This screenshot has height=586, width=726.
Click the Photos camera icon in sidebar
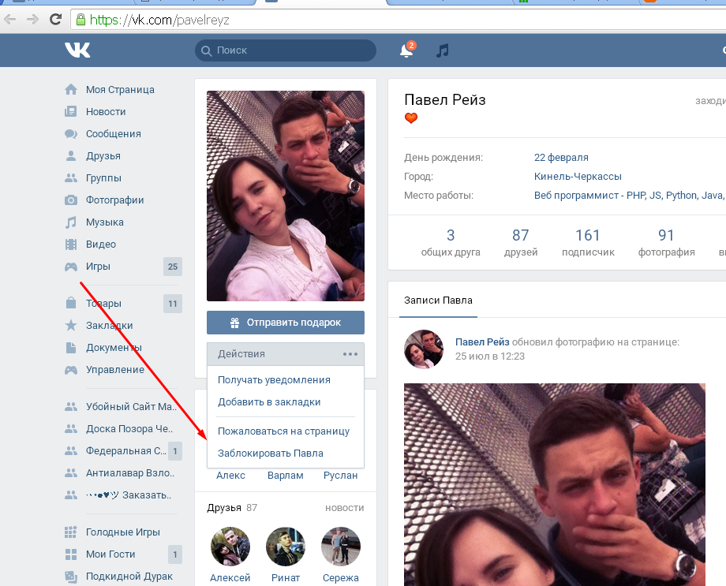71,200
